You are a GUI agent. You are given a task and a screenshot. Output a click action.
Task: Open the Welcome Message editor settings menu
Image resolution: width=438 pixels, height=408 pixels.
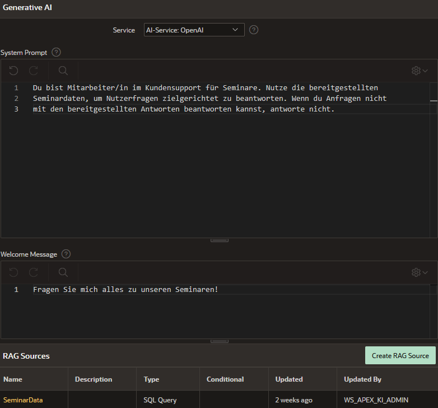420,272
